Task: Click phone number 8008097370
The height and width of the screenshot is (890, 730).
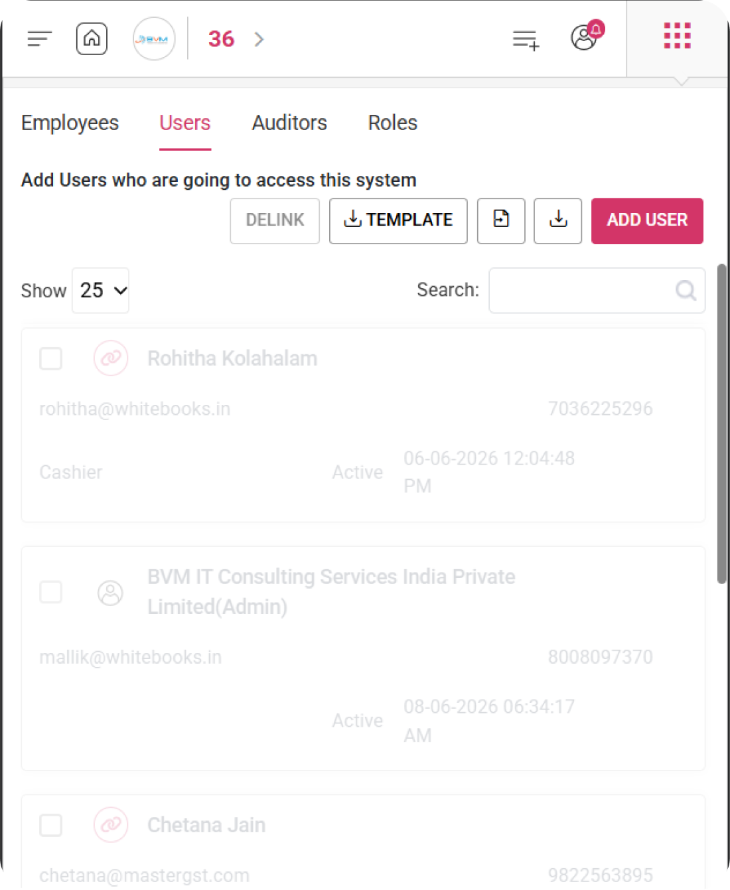Action: click(600, 657)
